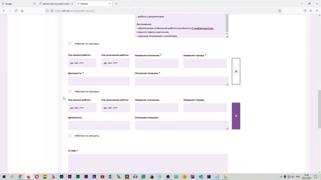Click the URL address bar
The height and width of the screenshot is (180, 321).
tap(164, 10)
